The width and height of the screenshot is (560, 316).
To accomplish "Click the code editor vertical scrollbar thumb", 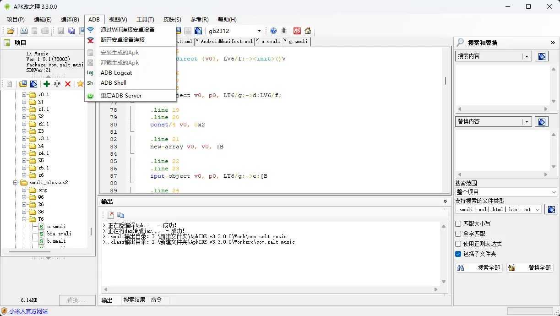I will (x=446, y=81).
